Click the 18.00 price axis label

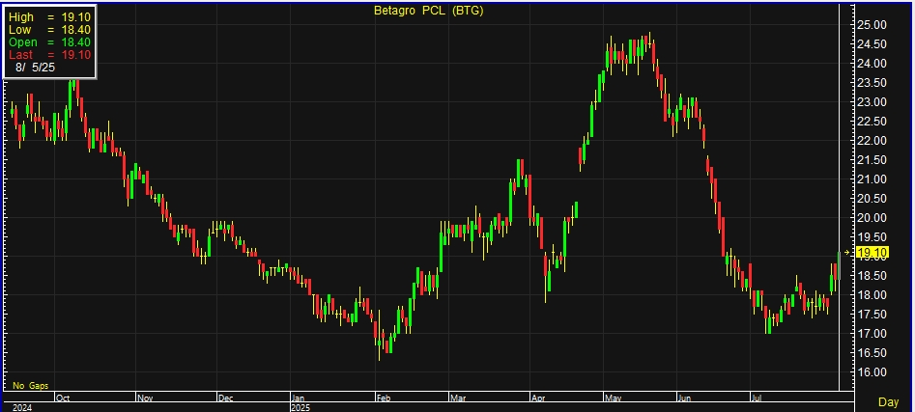[872, 295]
